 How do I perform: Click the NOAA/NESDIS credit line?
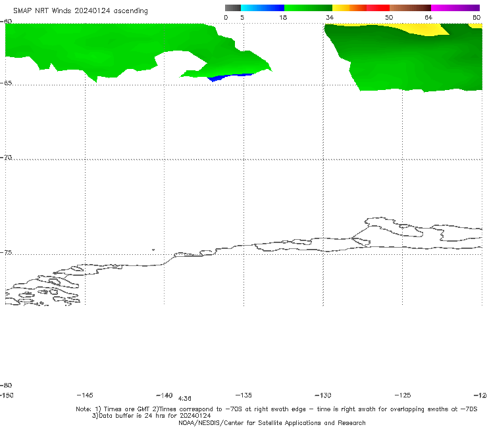tap(272, 422)
